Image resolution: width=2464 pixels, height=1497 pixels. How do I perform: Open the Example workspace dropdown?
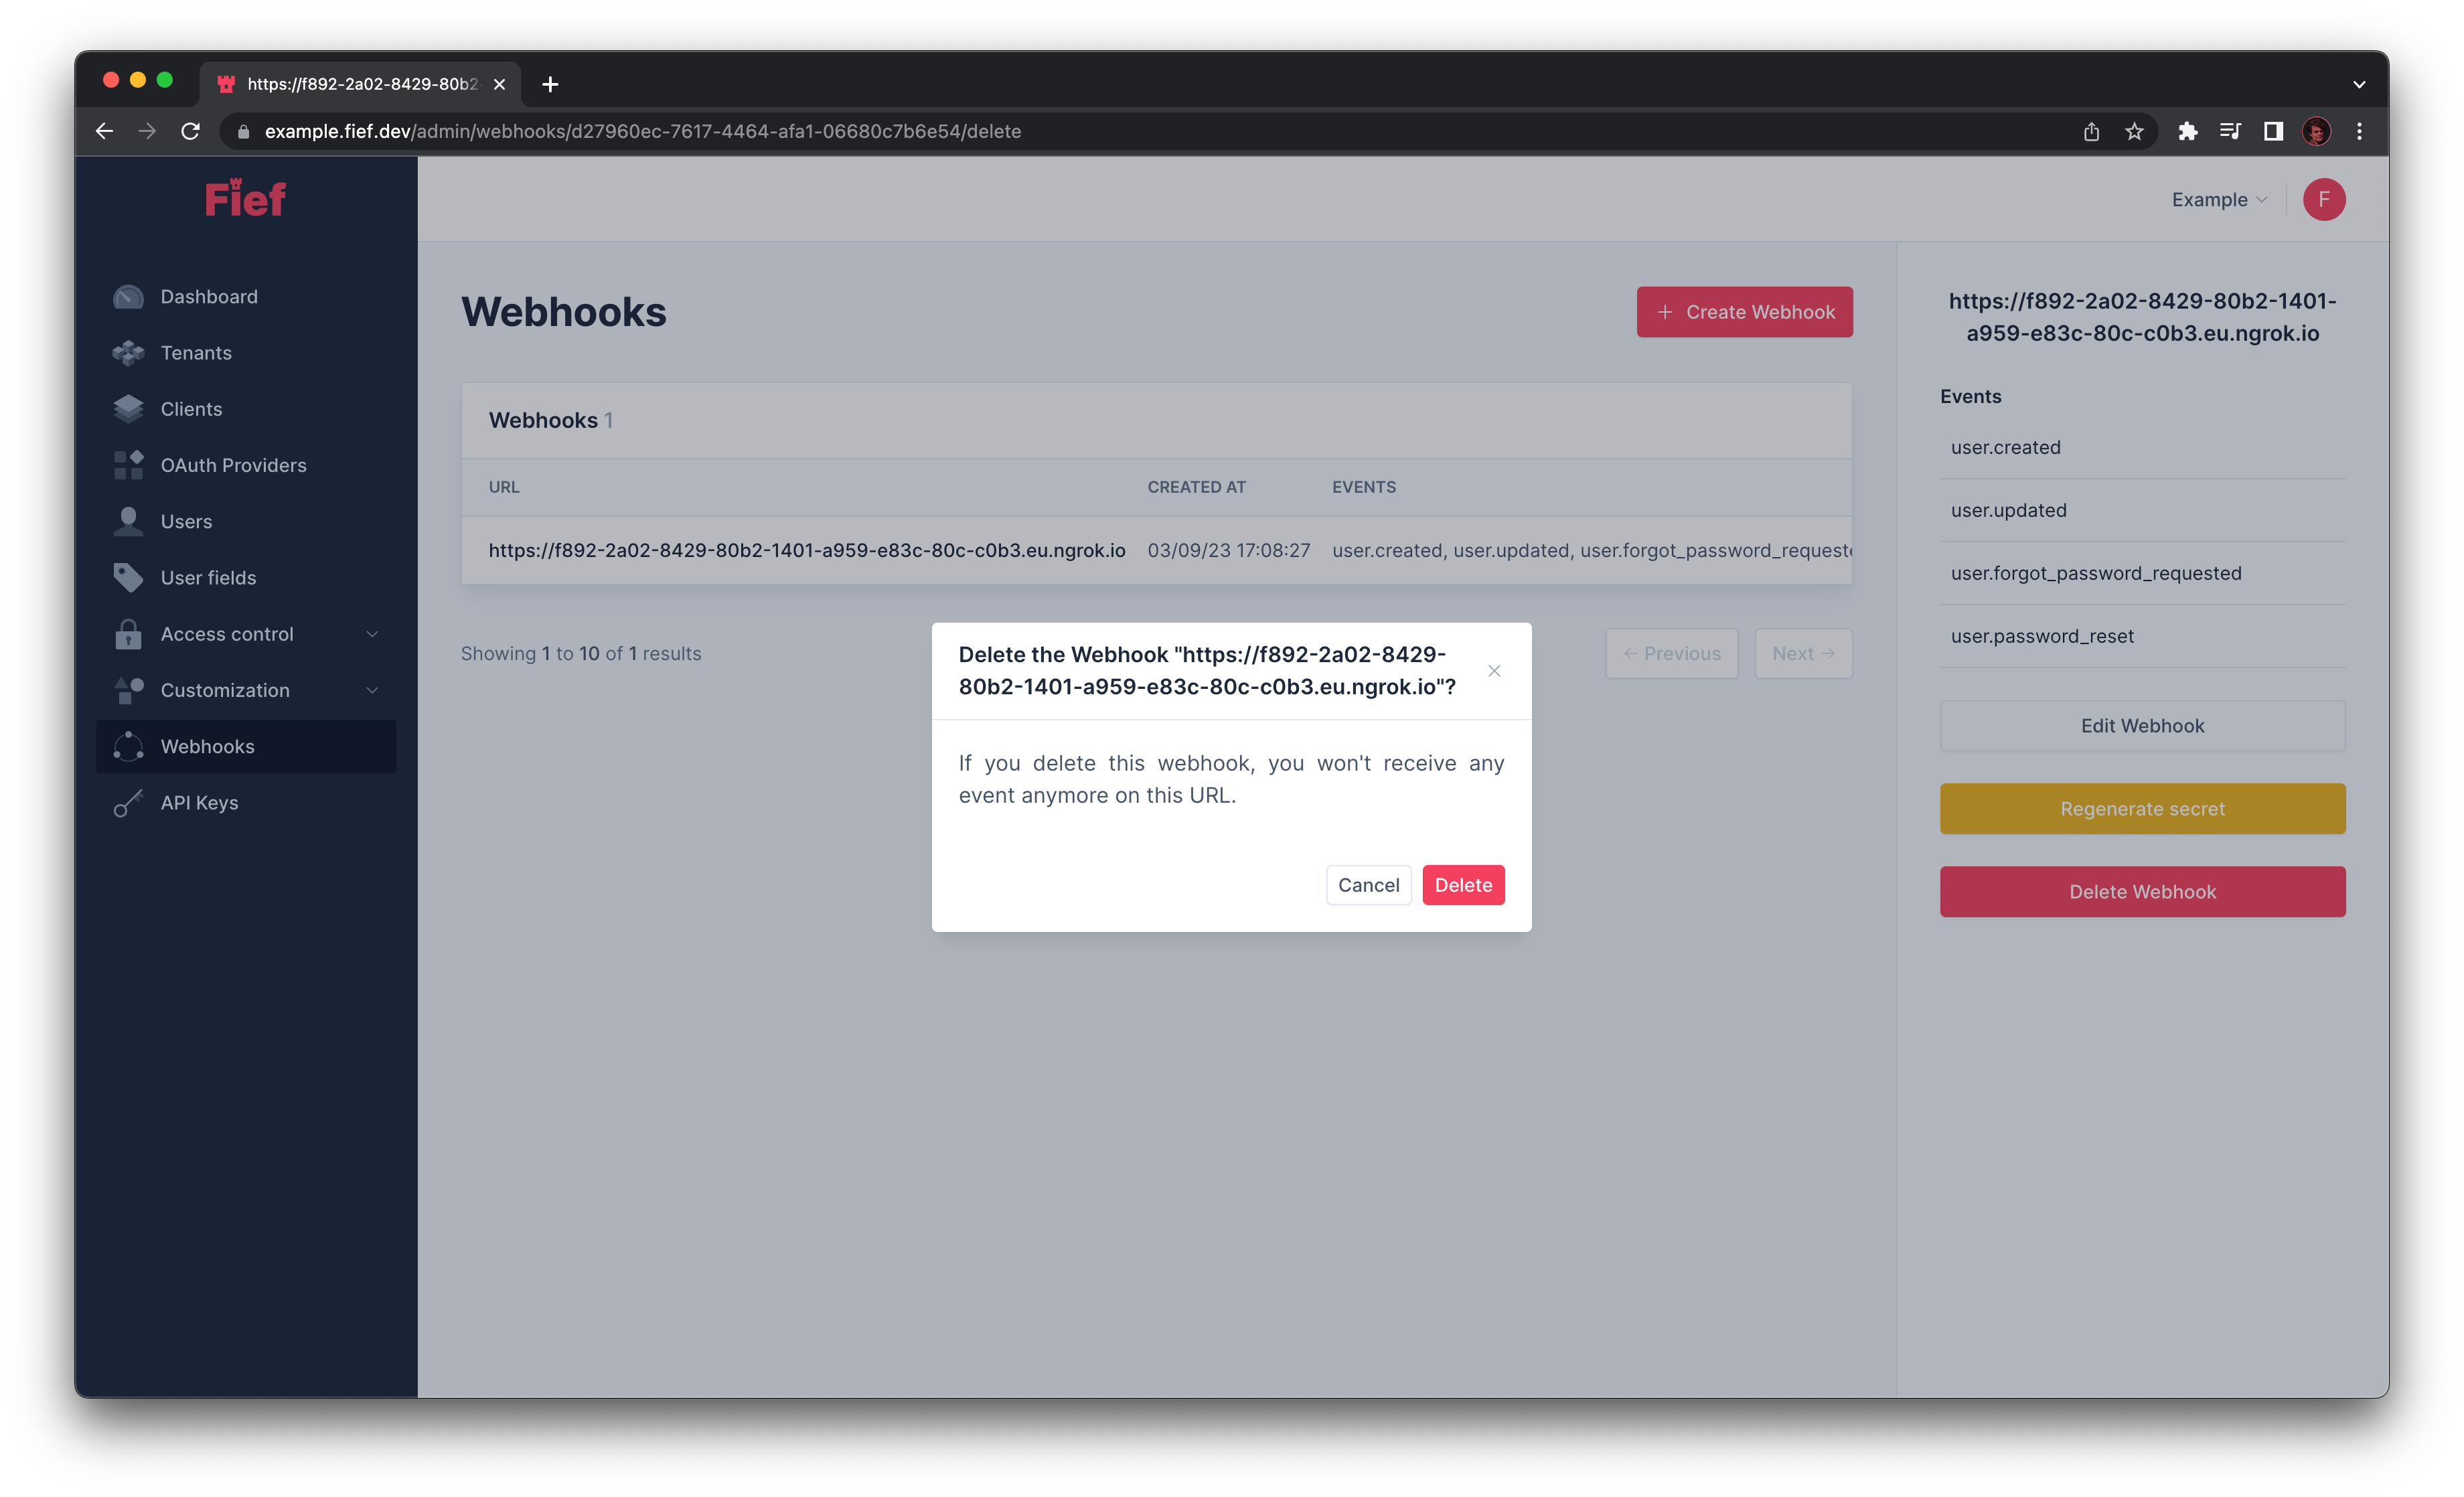coord(2218,199)
